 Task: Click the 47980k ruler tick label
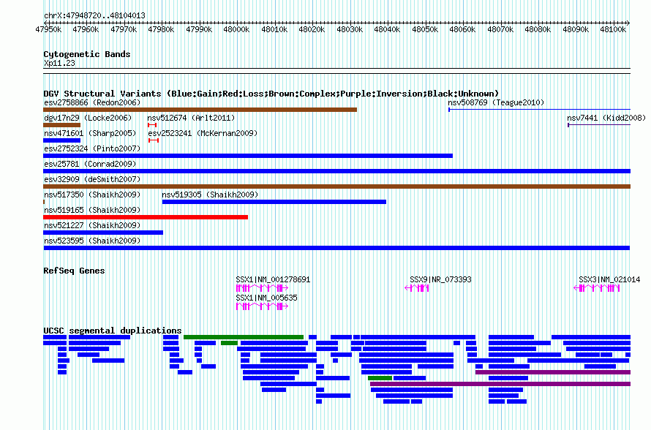pyautogui.click(x=161, y=29)
